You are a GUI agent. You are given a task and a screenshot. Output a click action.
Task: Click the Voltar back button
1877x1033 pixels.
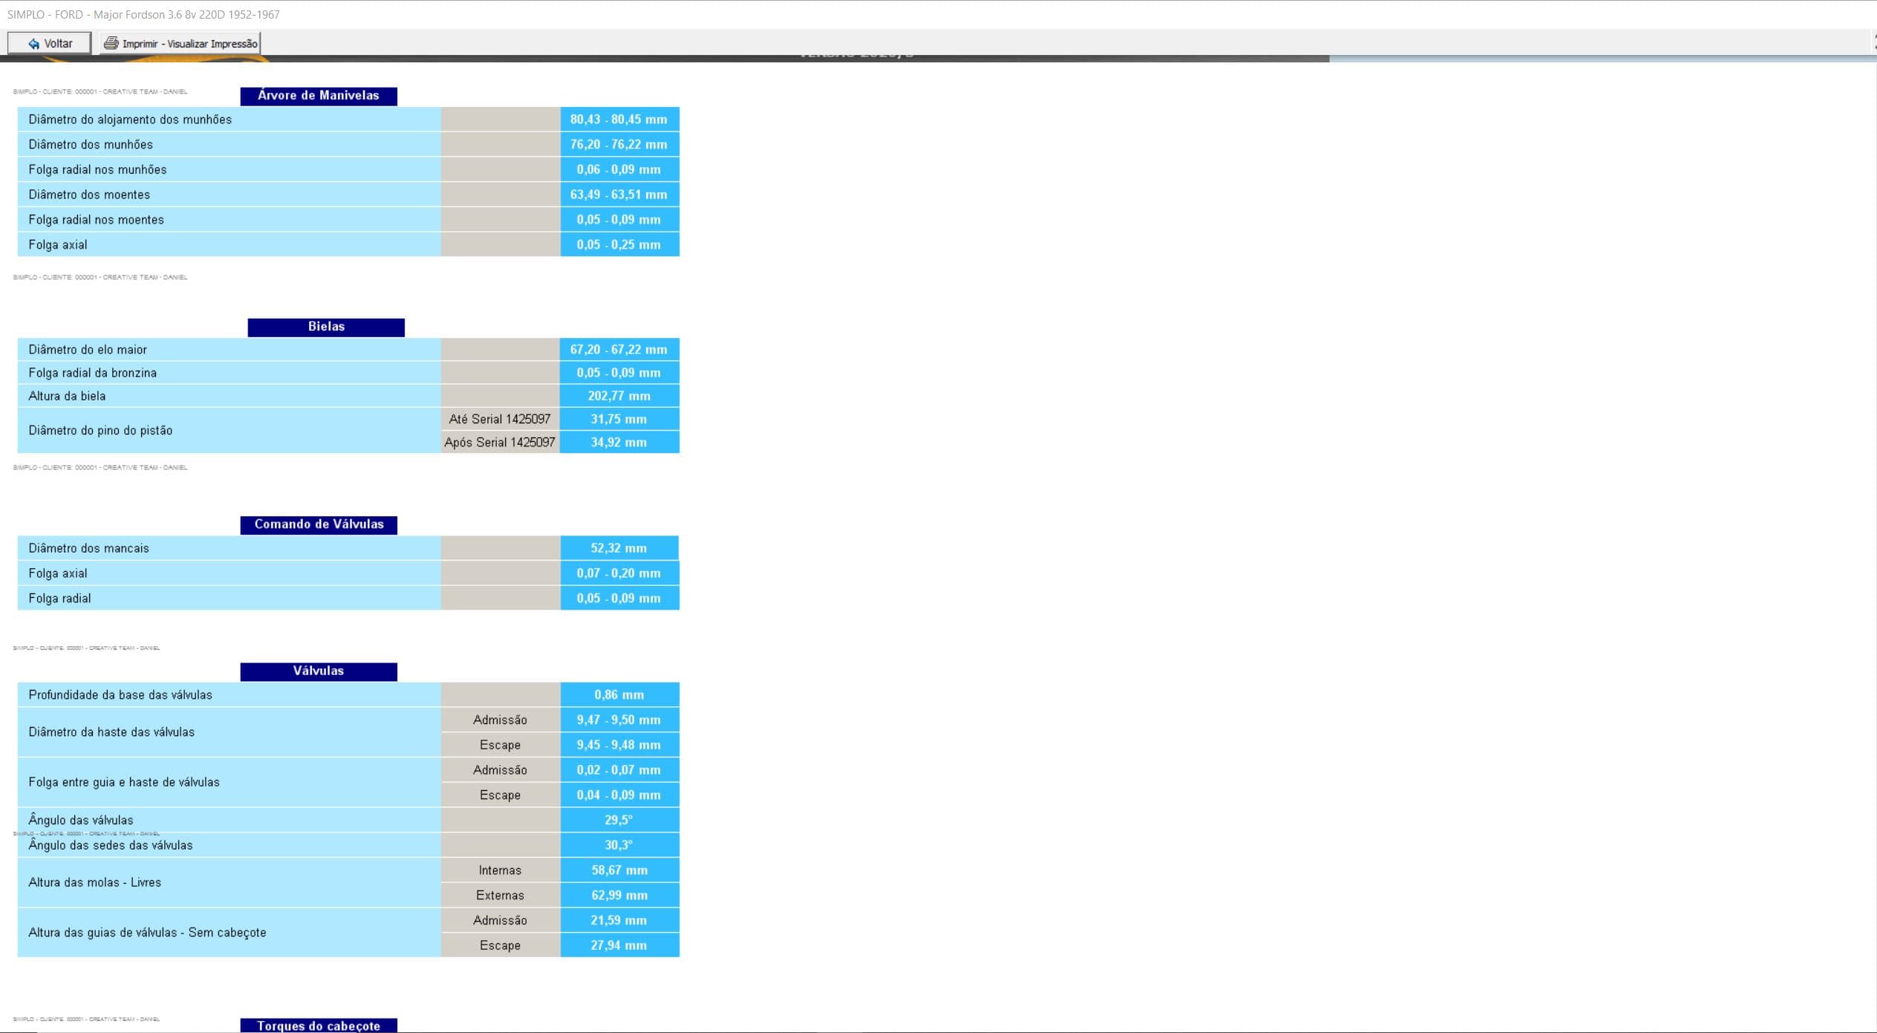click(49, 43)
